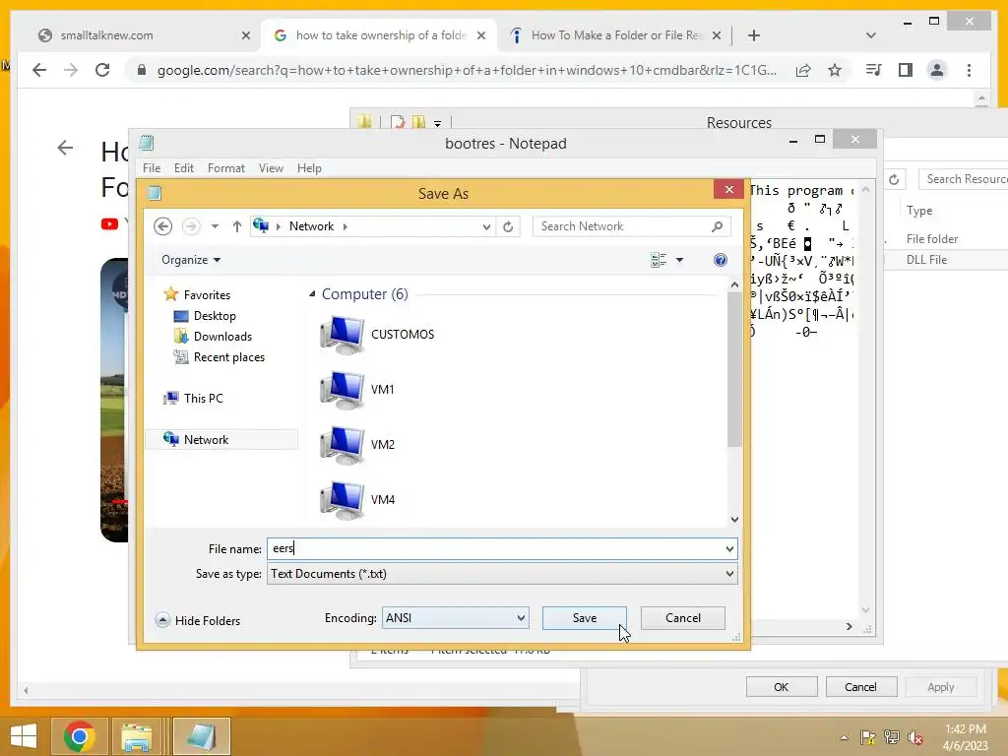Select Recent places in navigation pane
1008x756 pixels.
[x=220, y=356]
